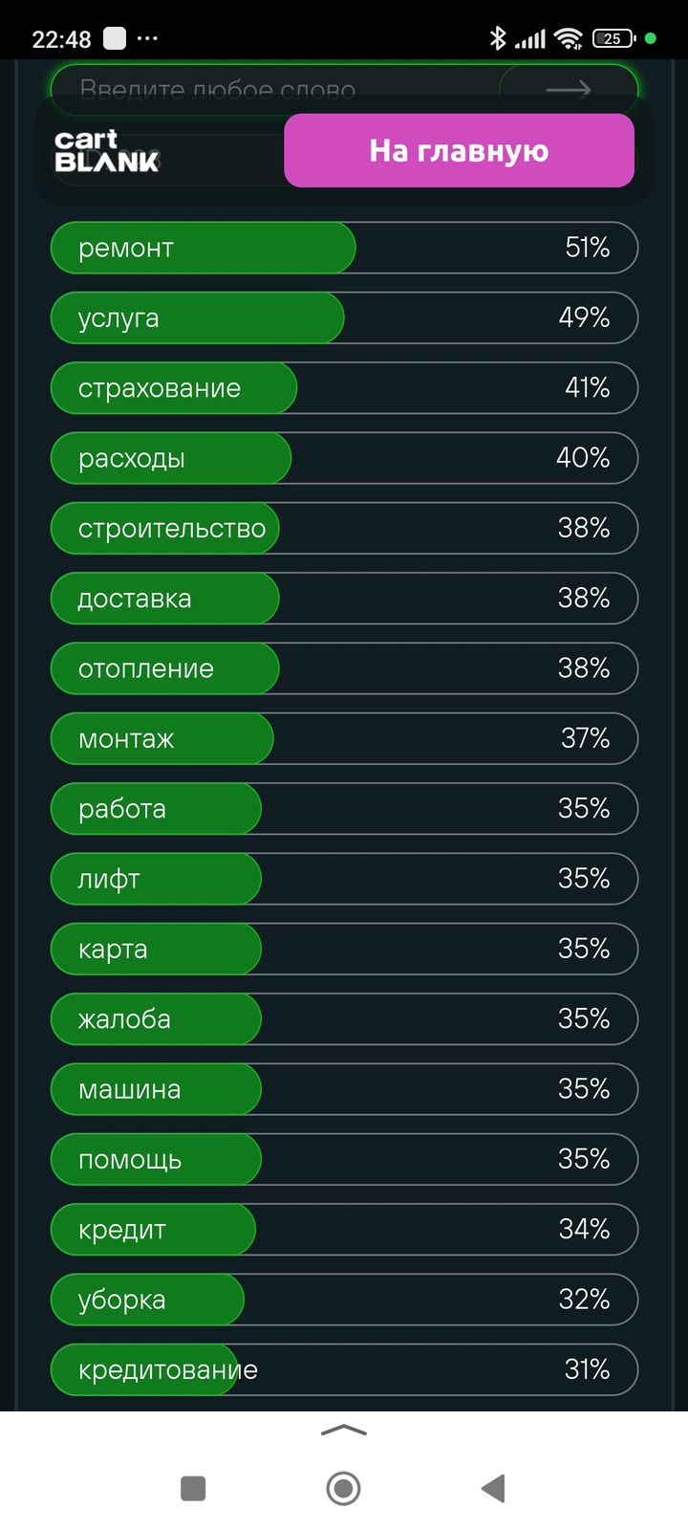688x1530 pixels.
Task: Open the строительство word row
Action: pyautogui.click(x=344, y=528)
